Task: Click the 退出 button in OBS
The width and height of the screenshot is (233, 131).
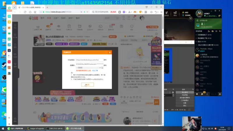Action: click(x=185, y=106)
